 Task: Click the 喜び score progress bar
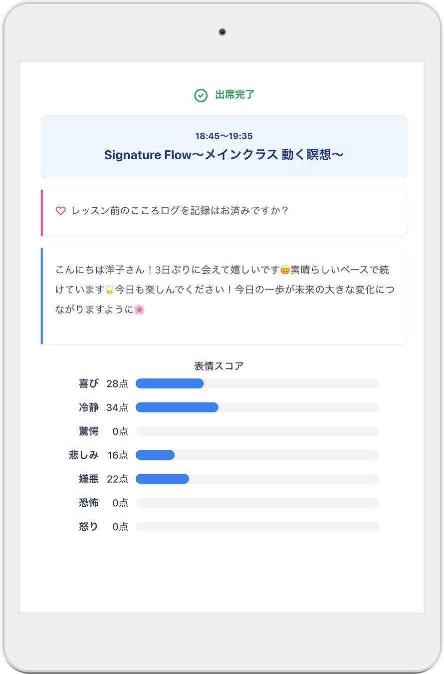point(257,383)
